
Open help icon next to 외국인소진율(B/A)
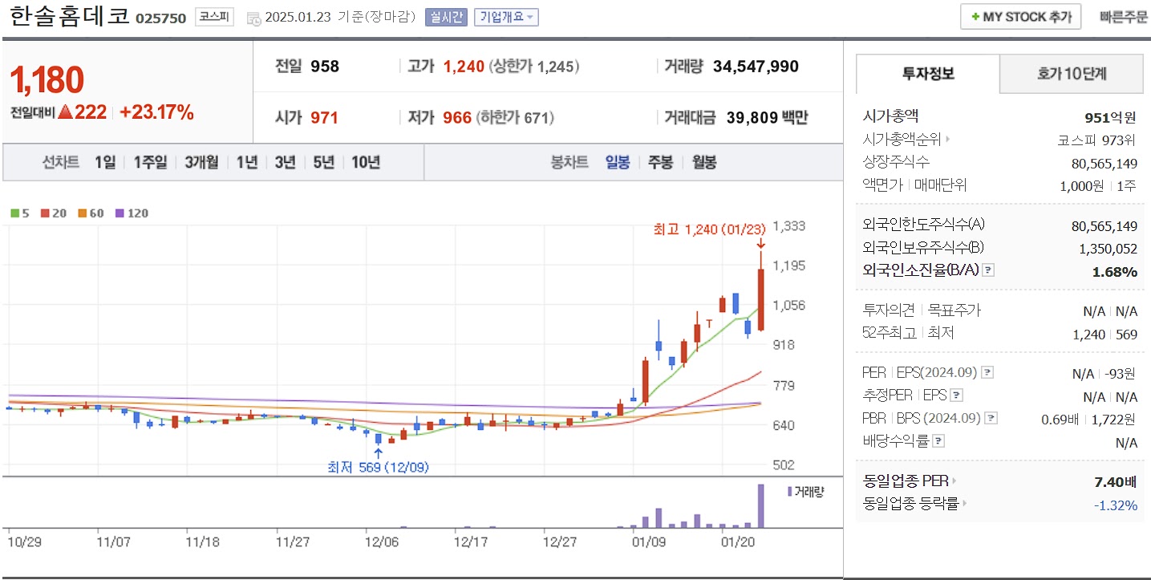coord(988,270)
